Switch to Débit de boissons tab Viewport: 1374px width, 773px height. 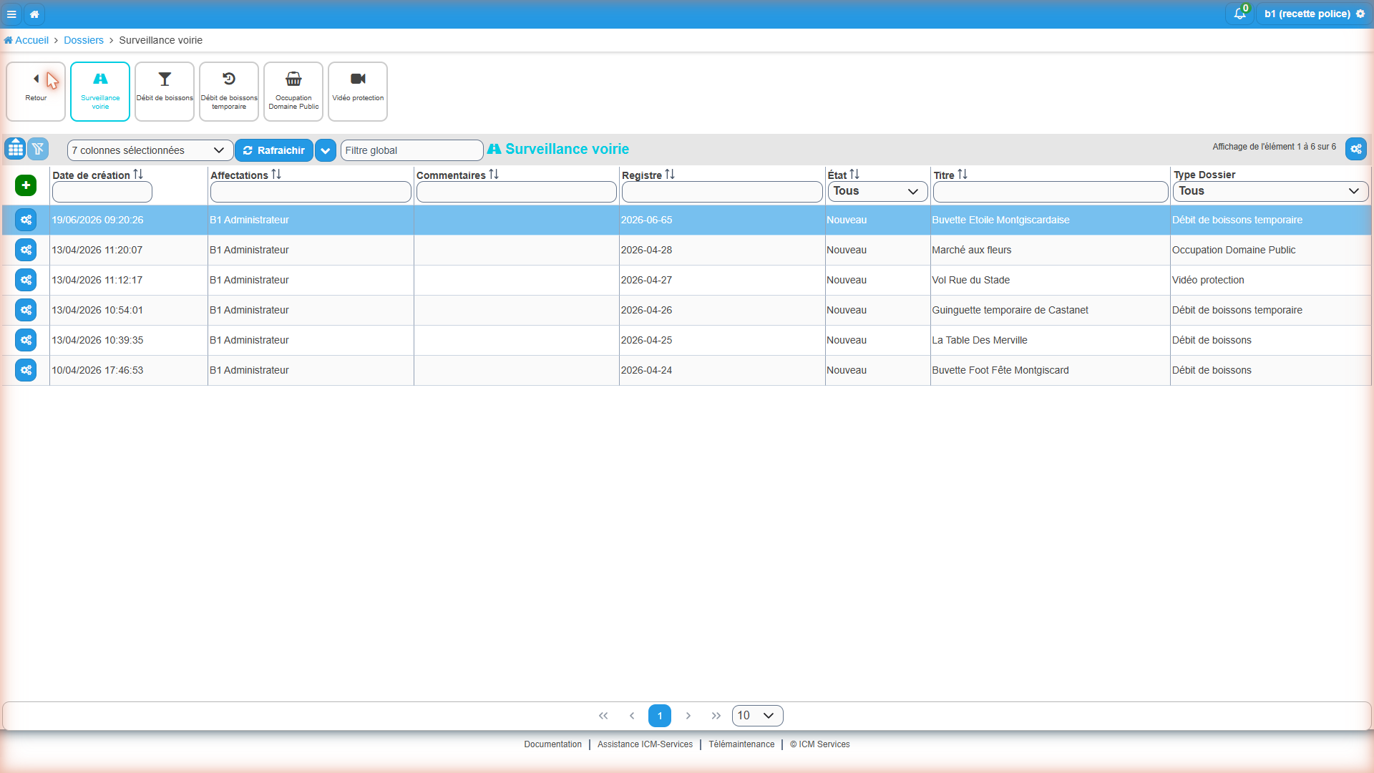click(165, 92)
